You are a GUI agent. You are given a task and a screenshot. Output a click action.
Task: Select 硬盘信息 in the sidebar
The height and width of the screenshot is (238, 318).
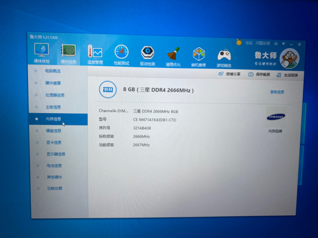tap(54, 131)
